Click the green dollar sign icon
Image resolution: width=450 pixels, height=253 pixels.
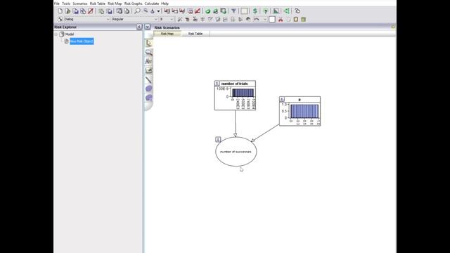pyautogui.click(x=255, y=11)
